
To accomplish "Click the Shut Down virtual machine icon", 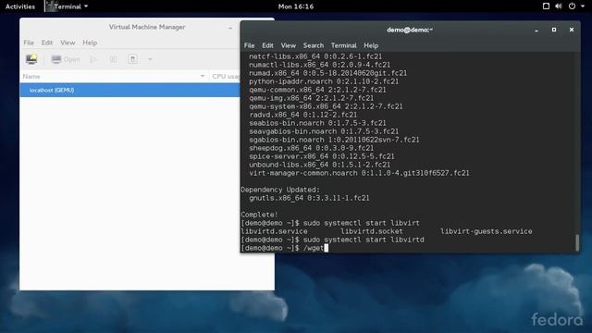I will (x=132, y=59).
